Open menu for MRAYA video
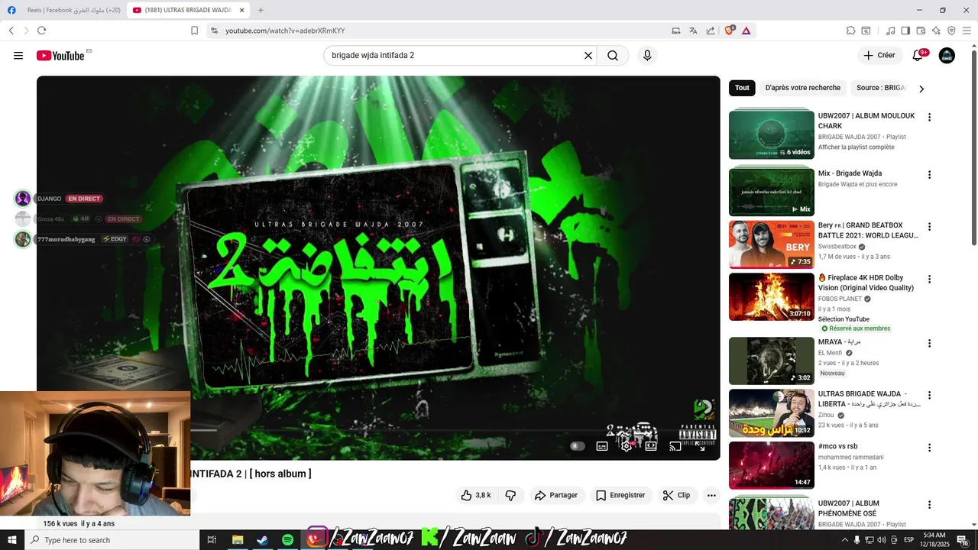The image size is (978, 550). coord(929,344)
